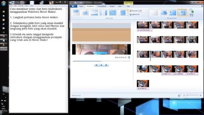Open Notepad File menu
Viewport: 204px width, 115px height.
11,6
